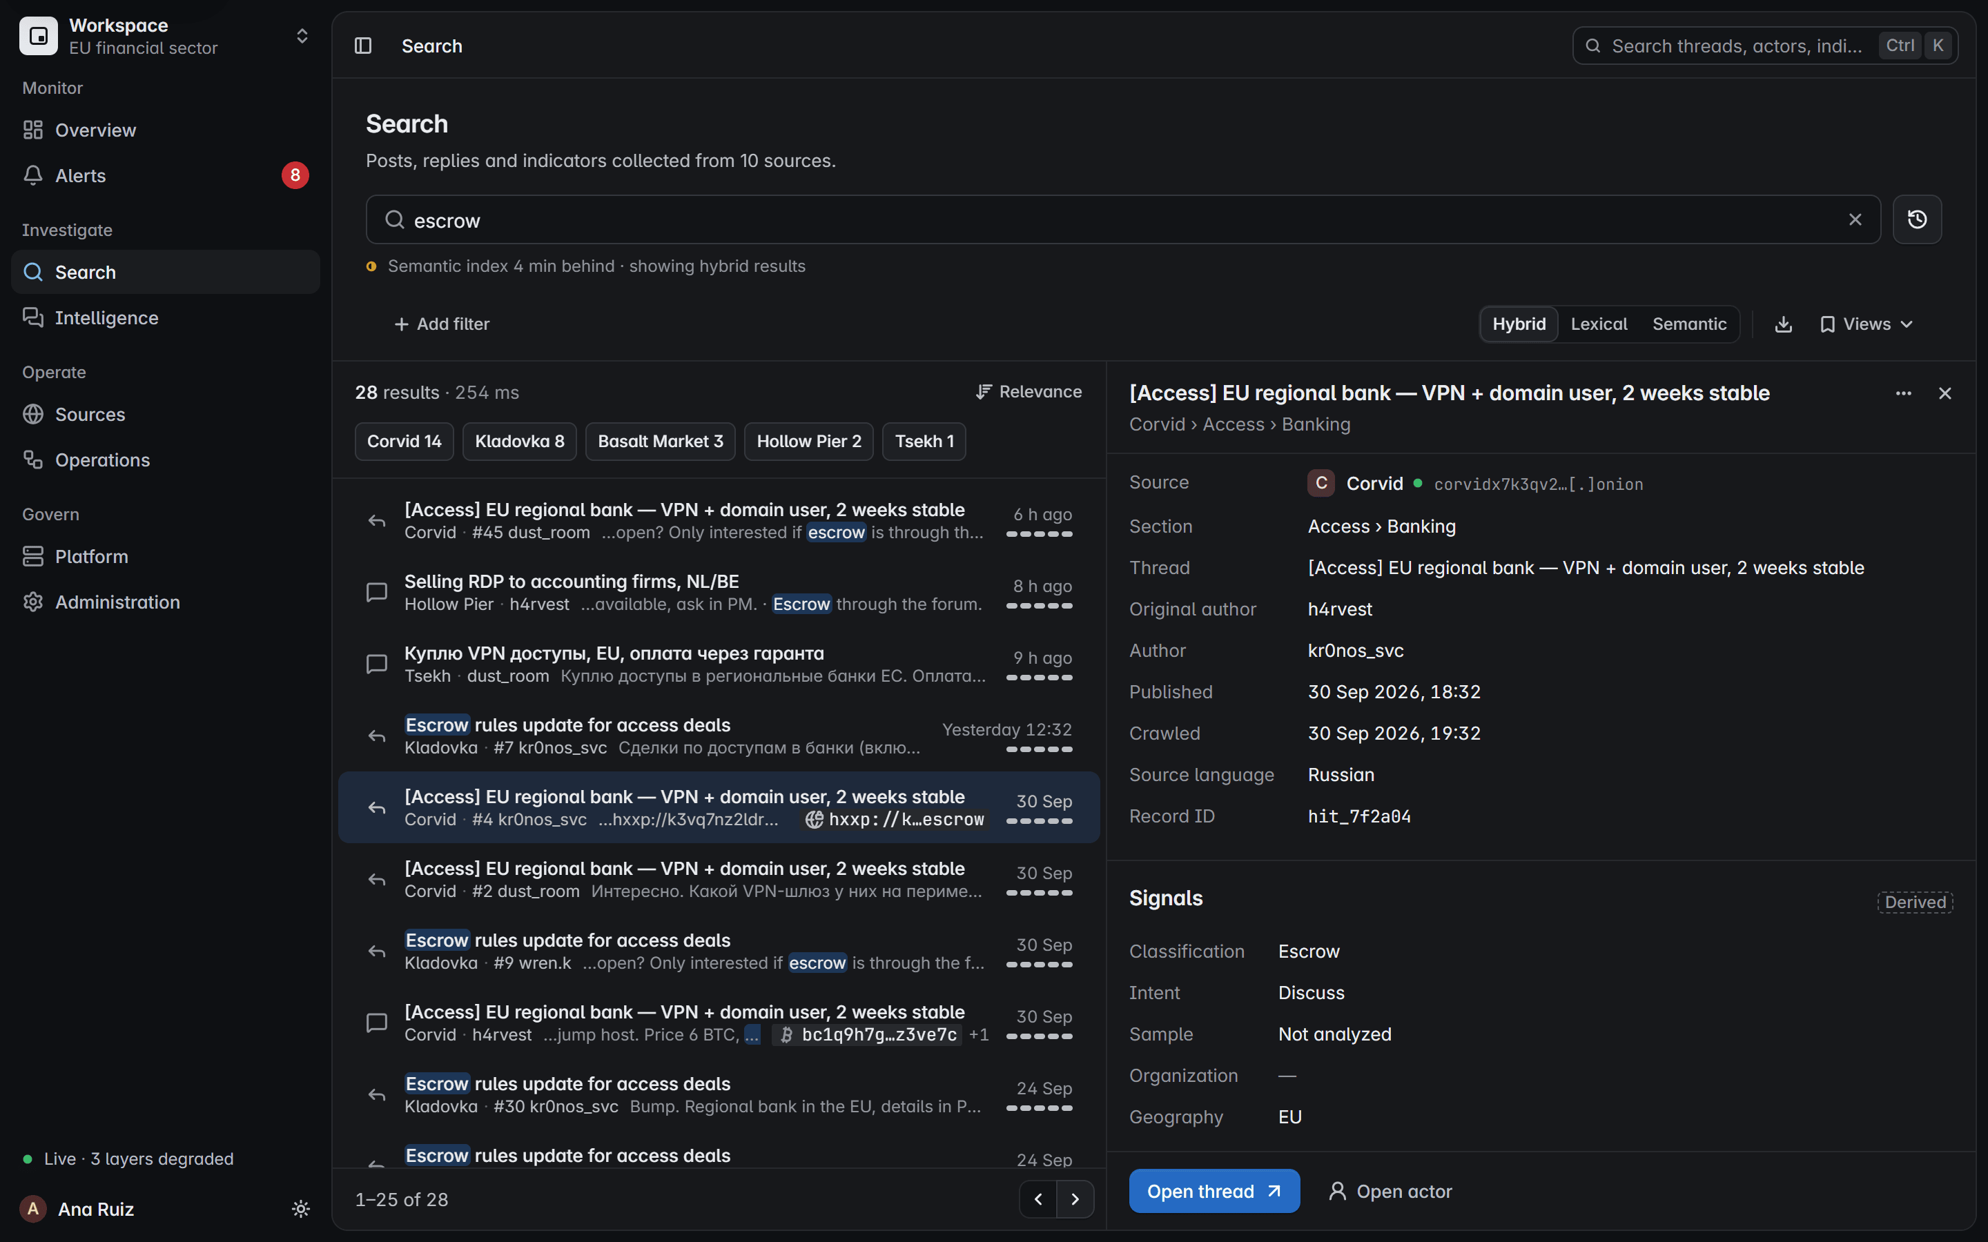Navigate to Sources page

[165, 415]
